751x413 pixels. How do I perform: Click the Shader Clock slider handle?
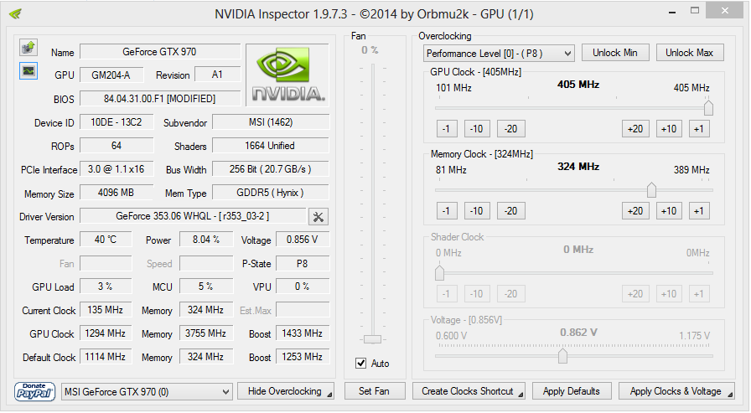click(x=439, y=273)
